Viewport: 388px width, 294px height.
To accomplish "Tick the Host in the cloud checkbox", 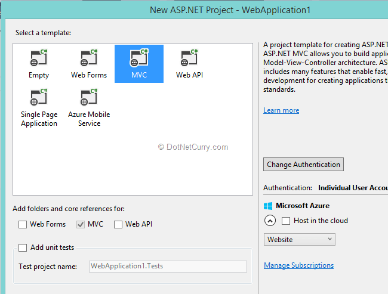I will (286, 221).
